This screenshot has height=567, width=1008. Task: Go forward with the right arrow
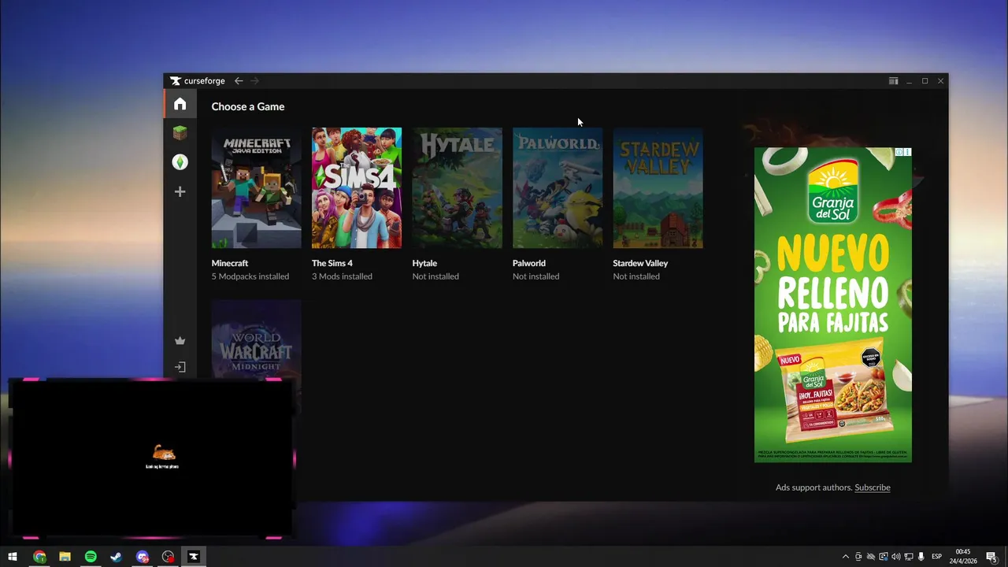pyautogui.click(x=254, y=81)
